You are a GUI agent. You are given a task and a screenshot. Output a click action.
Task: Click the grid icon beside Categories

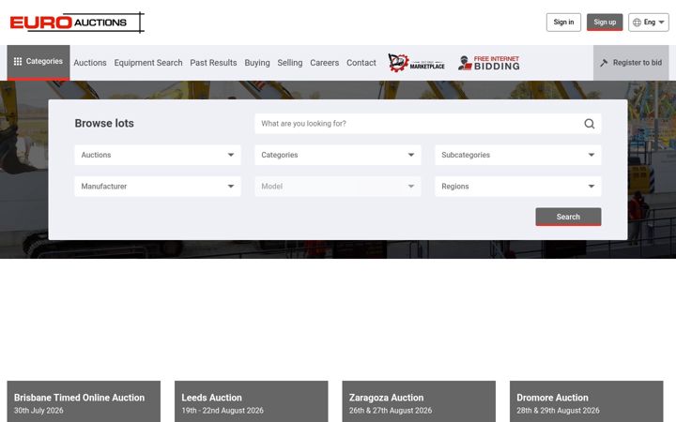18,62
